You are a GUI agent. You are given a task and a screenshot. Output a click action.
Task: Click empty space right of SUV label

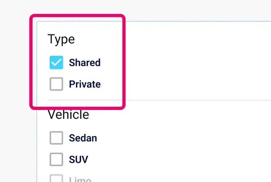(x=181, y=159)
